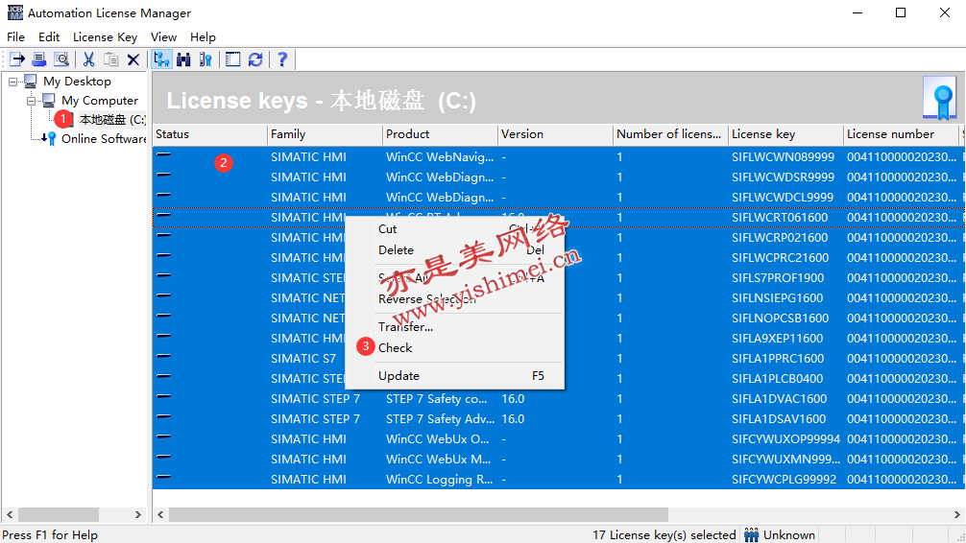Click license key SIFLWCRT061600
The image size is (966, 543).
click(x=780, y=218)
